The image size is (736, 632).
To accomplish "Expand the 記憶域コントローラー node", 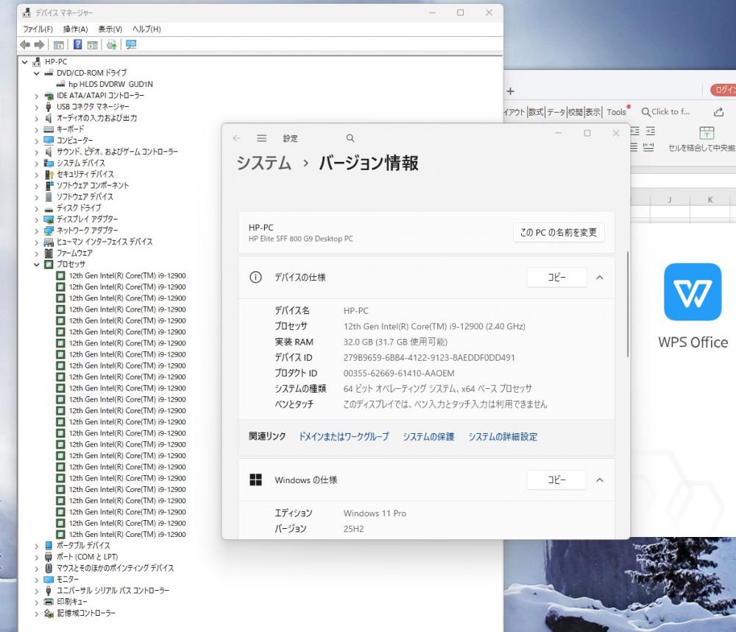I will 37,614.
